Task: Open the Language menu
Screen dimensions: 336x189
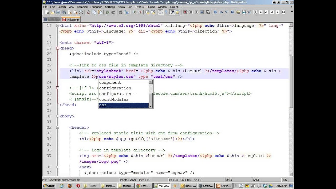Action: click(x=96, y=7)
